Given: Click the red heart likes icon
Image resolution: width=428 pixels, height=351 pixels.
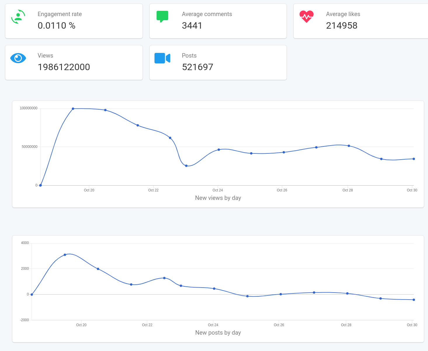Looking at the screenshot, I should tap(306, 17).
